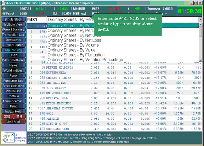Click BERJAYA HOLD stock name
This screenshot has height=146, width=204.
click(57, 98)
